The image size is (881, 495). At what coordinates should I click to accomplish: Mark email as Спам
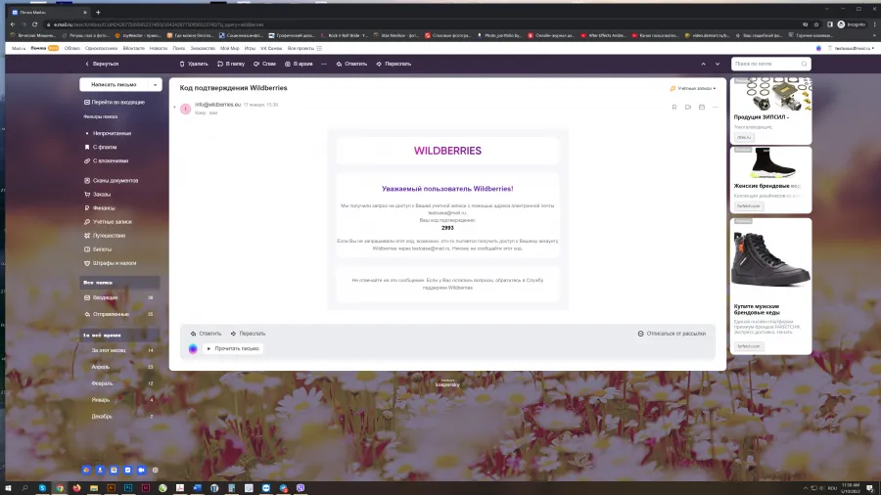click(x=264, y=64)
